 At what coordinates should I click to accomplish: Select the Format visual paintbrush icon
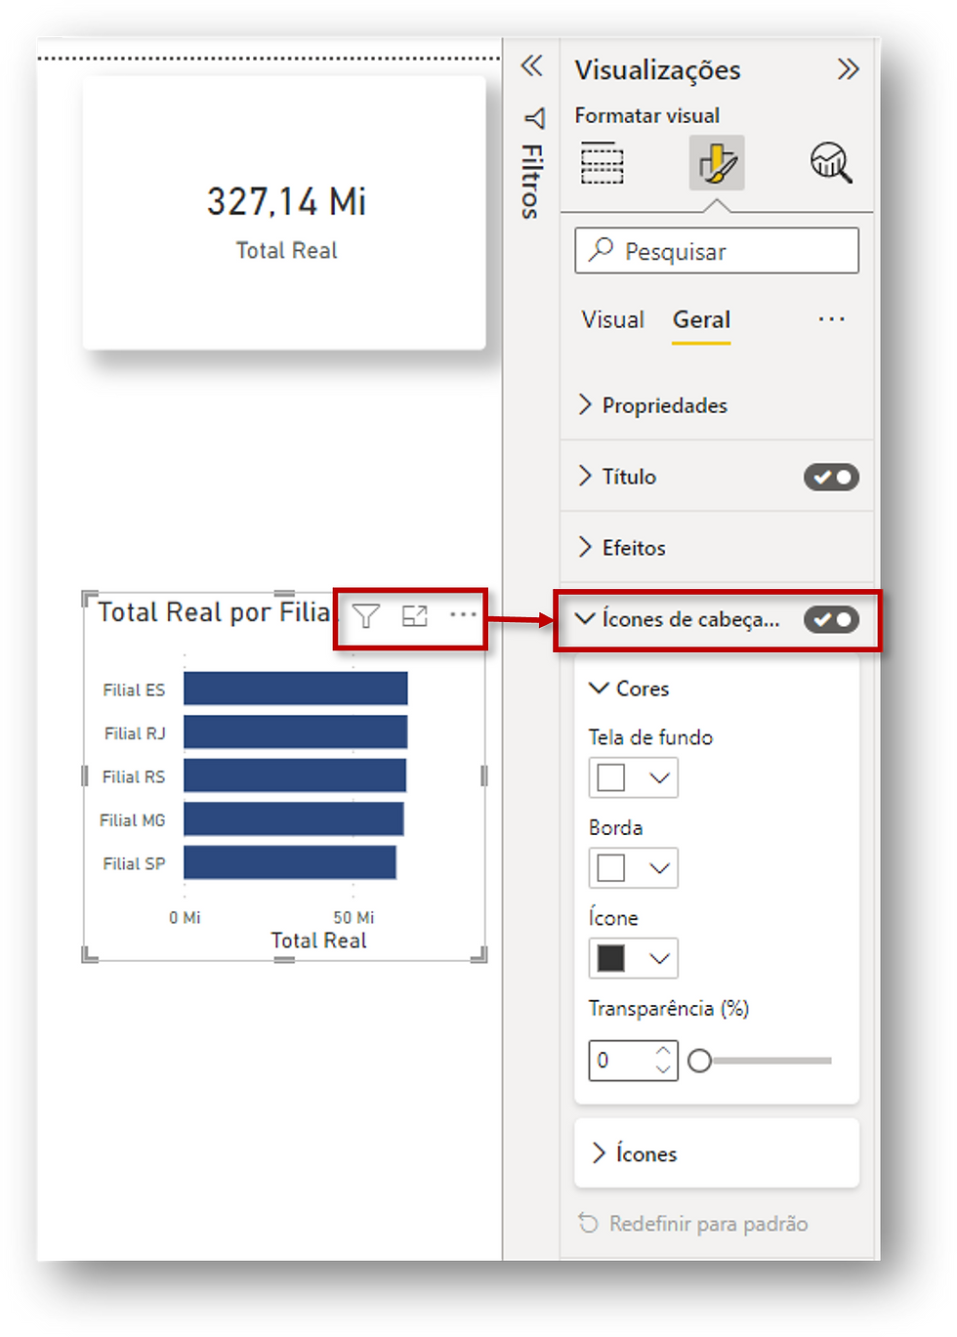pyautogui.click(x=717, y=163)
